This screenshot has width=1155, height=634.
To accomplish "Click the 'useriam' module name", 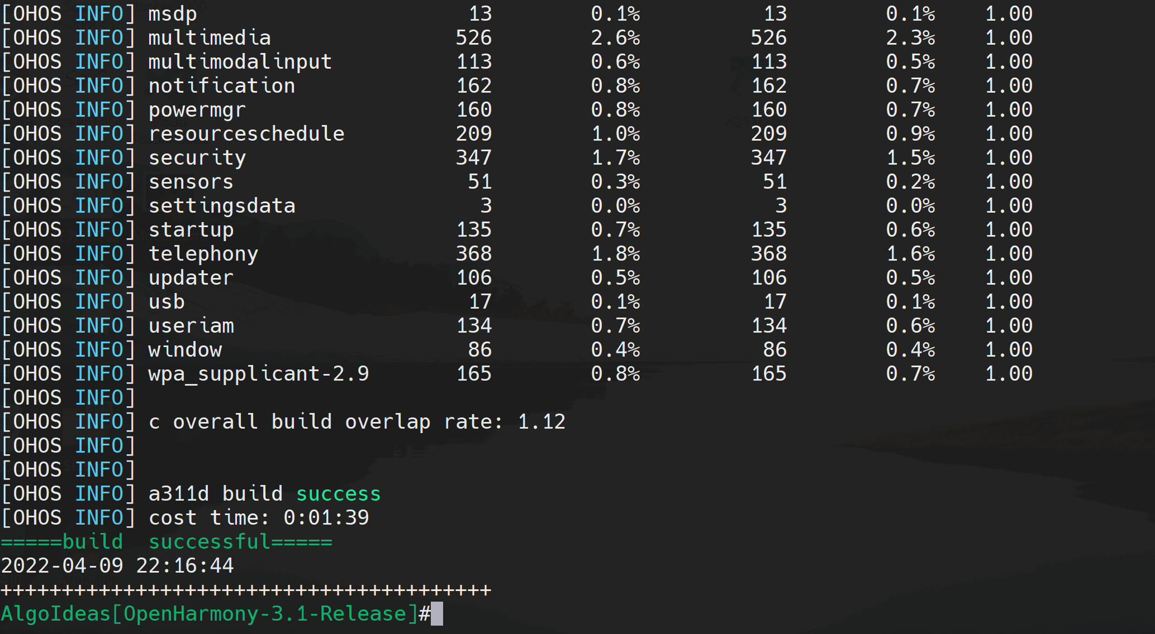I will click(x=191, y=326).
